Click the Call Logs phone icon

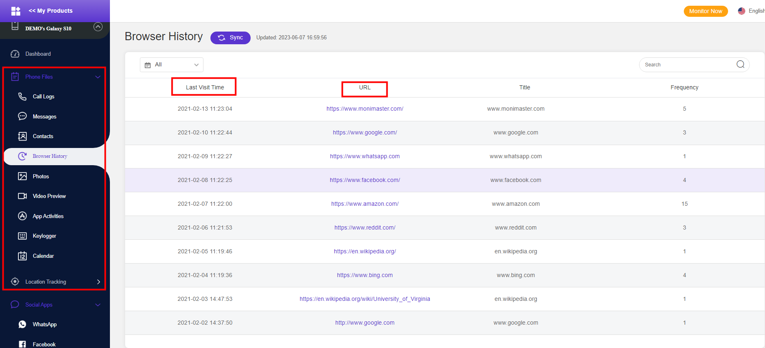click(22, 96)
